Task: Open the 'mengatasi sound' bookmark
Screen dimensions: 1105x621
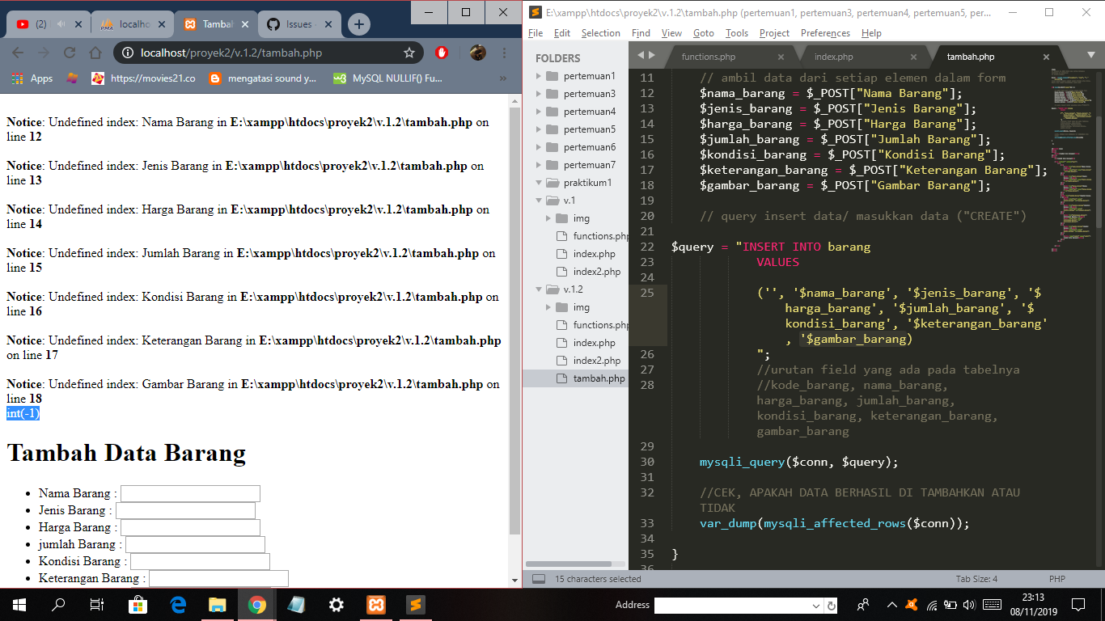Action: (x=264, y=78)
